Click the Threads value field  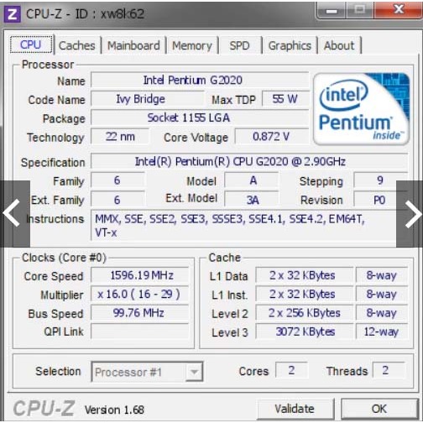(x=389, y=370)
